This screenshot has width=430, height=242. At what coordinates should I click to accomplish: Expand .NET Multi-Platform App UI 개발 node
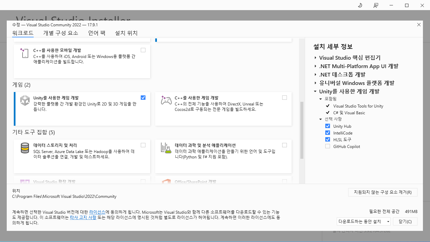click(316, 66)
